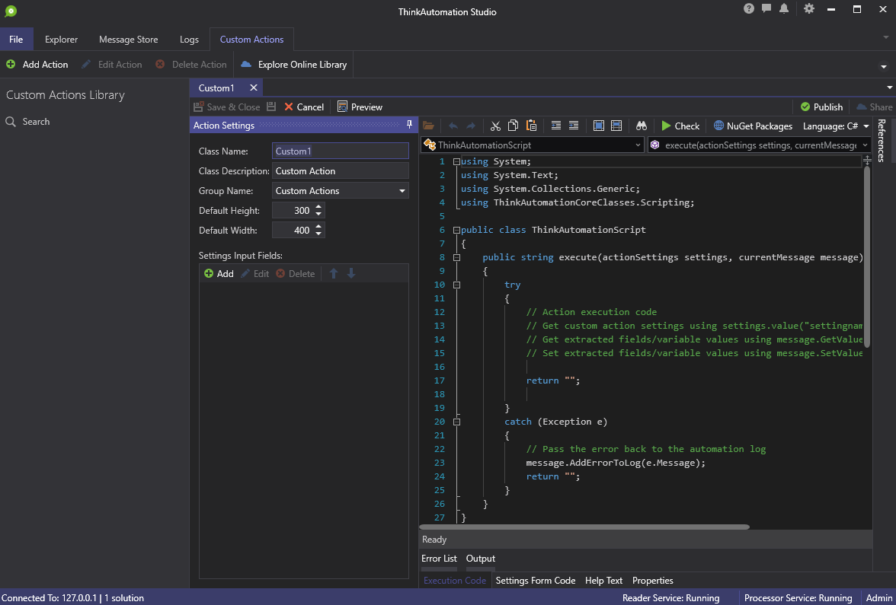Decrease the Default Width value
Screen dimensions: 896x605
click(x=318, y=234)
